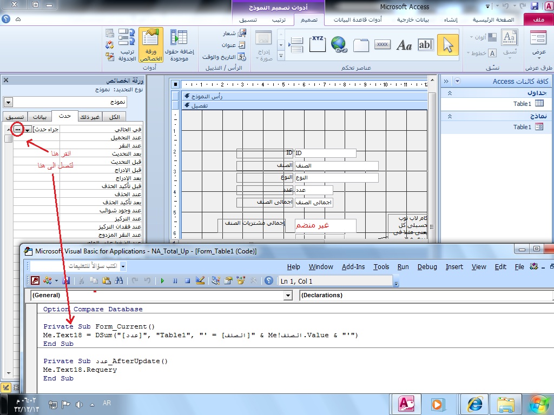Choose the XYZ option group control
This screenshot has height=415, width=554.
coord(317,44)
